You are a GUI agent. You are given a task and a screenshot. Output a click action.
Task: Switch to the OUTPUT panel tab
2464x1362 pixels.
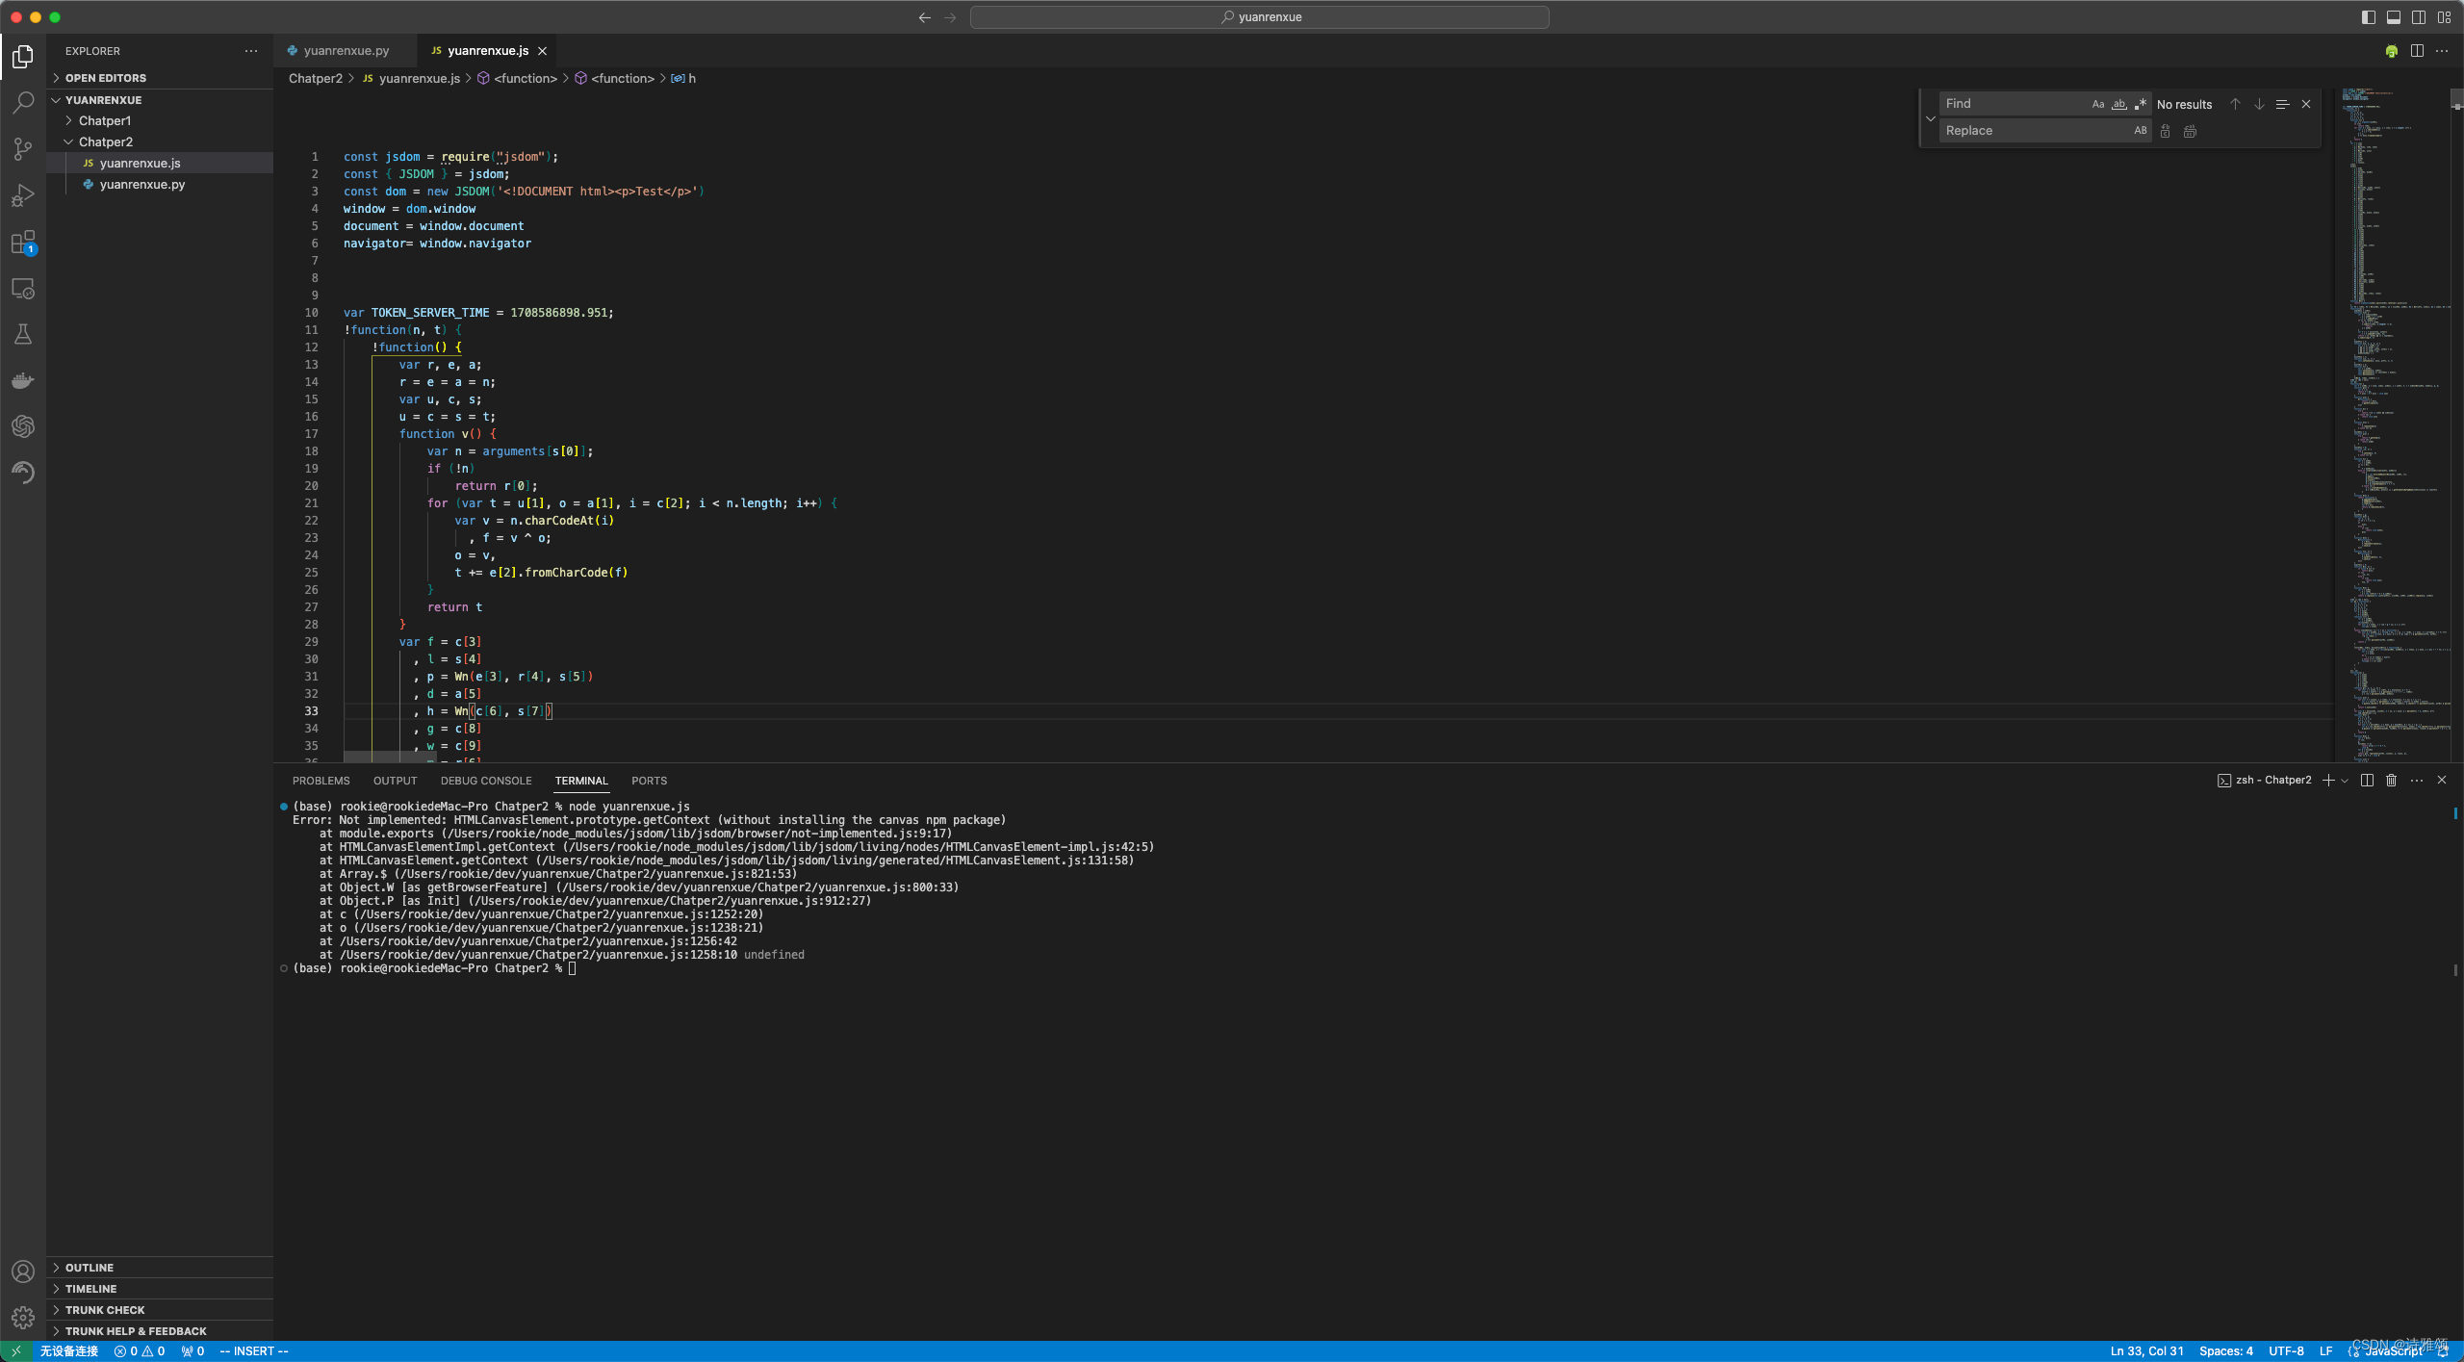pos(395,781)
